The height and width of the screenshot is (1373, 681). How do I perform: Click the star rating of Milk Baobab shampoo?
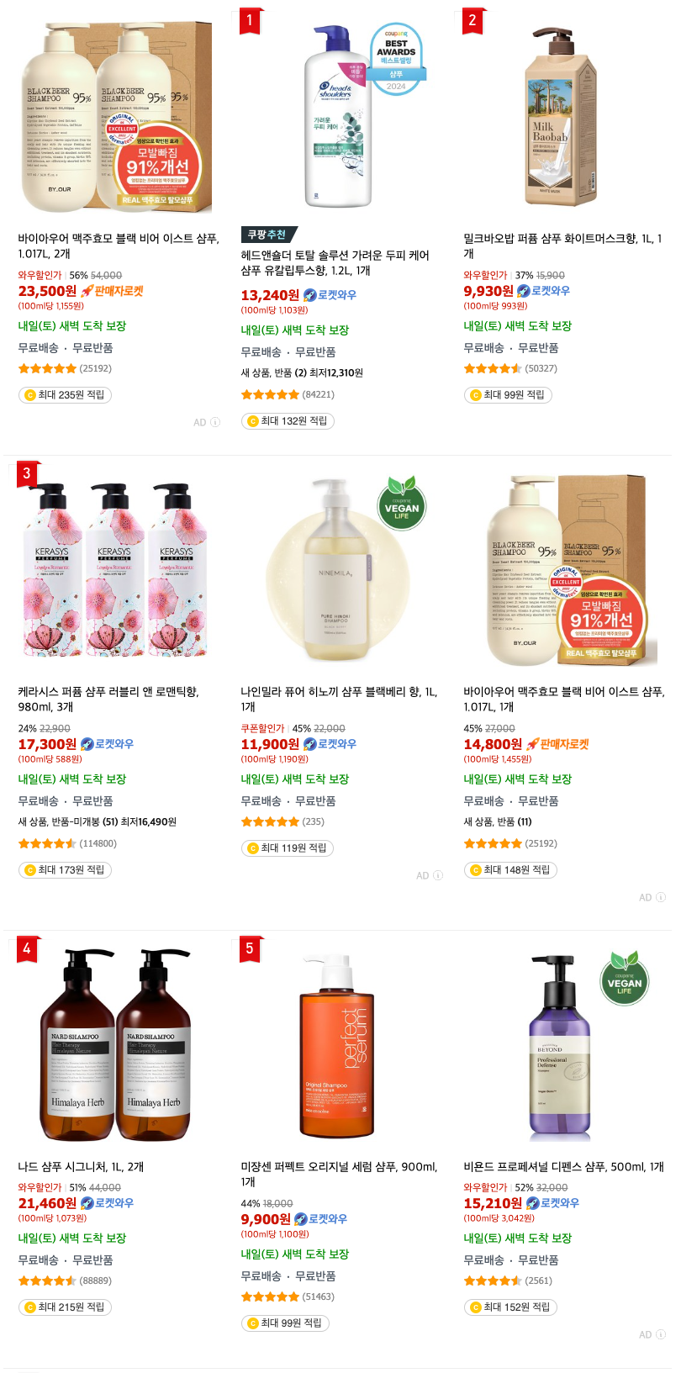(493, 368)
